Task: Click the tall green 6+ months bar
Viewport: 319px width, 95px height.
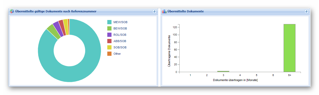Action: [290, 48]
